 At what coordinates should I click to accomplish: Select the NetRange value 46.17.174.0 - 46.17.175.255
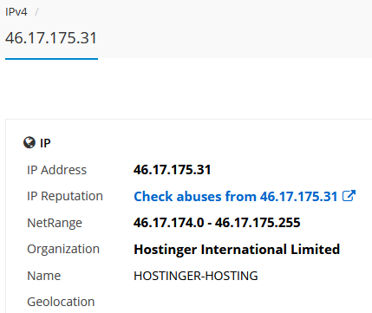[217, 223]
